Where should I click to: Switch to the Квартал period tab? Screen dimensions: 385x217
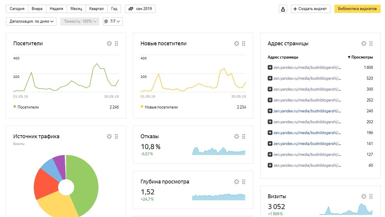click(97, 9)
